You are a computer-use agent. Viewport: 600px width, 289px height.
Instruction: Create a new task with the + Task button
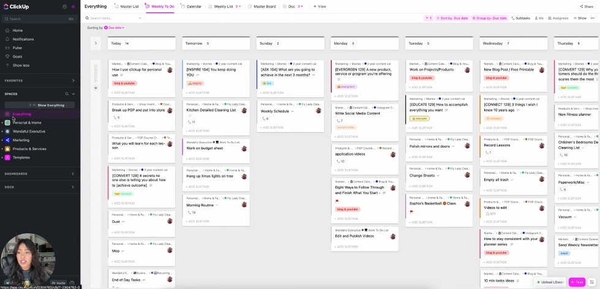tap(577, 282)
